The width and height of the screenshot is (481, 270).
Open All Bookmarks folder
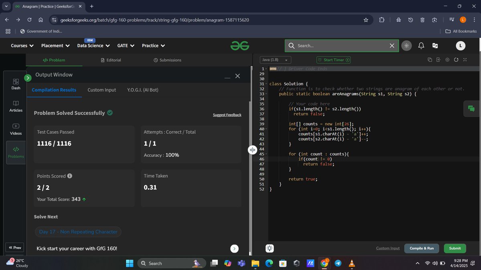point(461,31)
